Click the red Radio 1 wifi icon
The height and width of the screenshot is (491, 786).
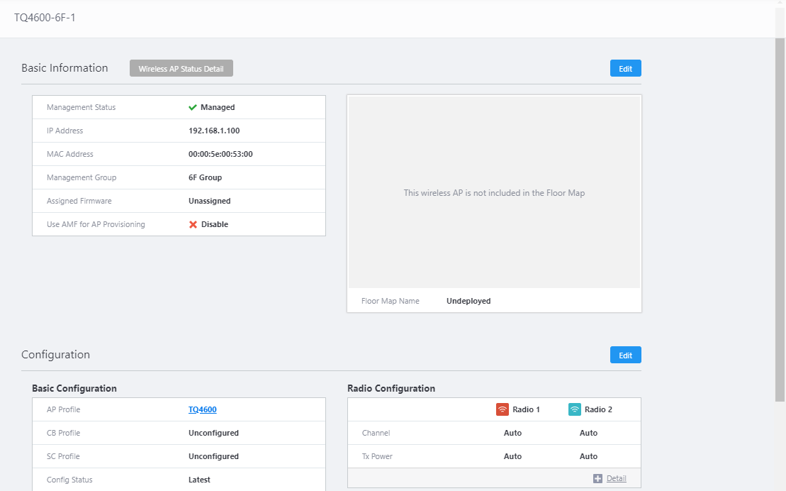tap(503, 409)
